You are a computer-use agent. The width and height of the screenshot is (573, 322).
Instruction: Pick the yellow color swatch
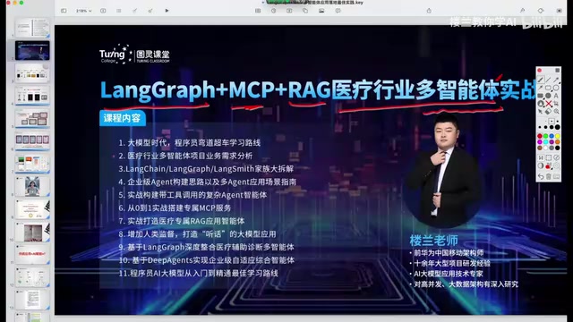(x=558, y=136)
